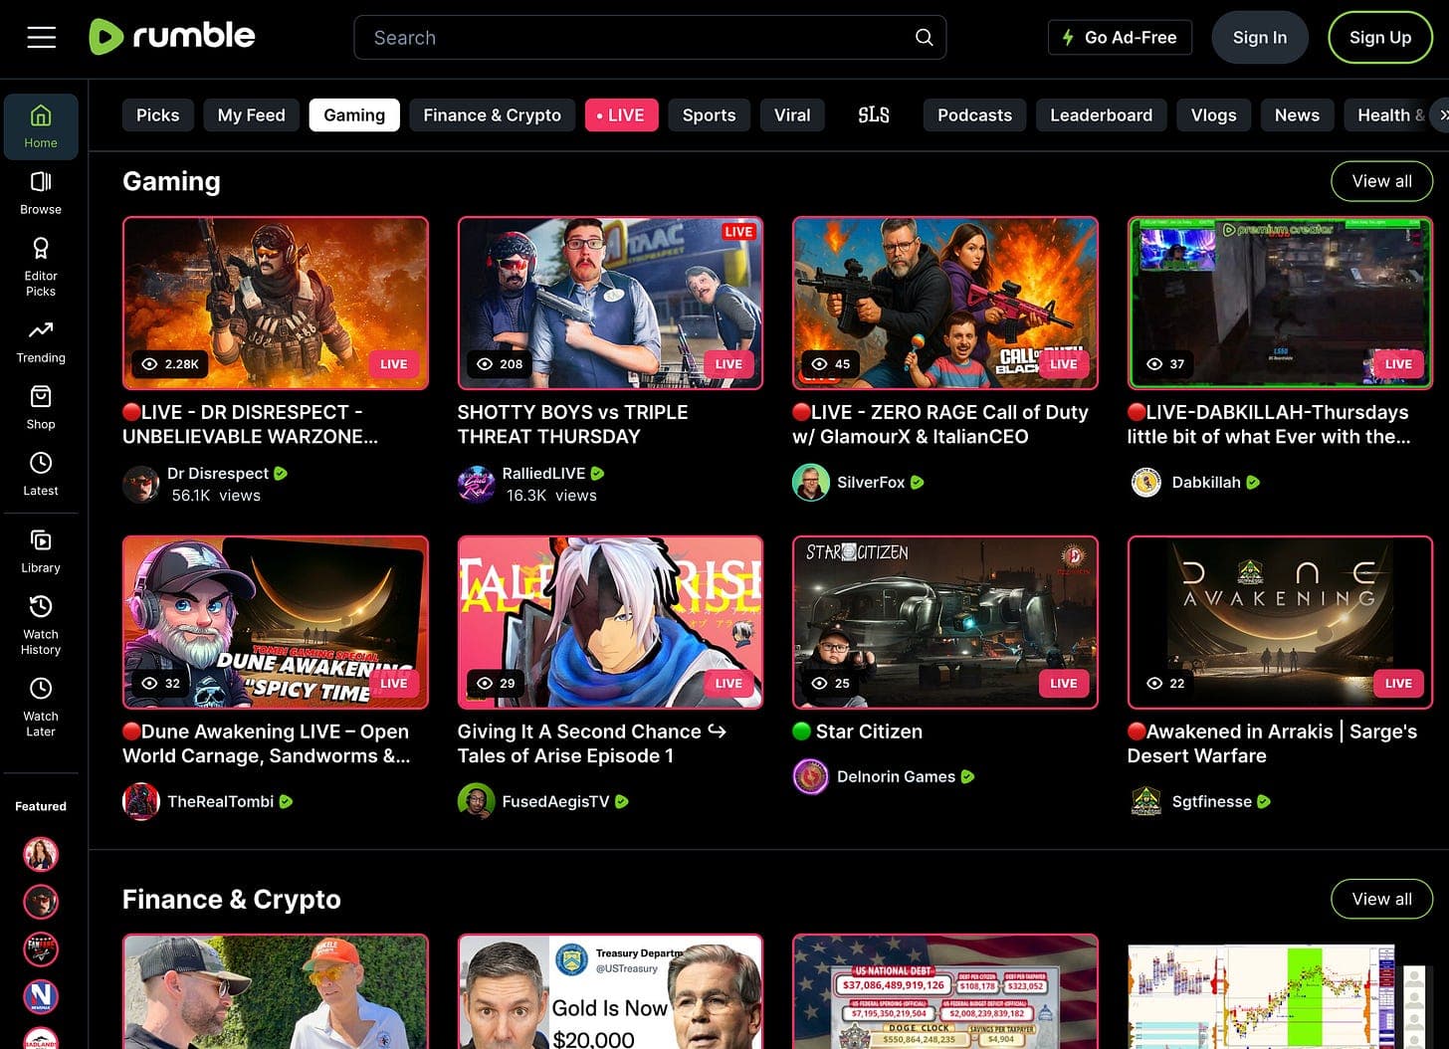Open the Shotty Boys stream thumbnail
Image resolution: width=1449 pixels, height=1049 pixels.
click(610, 303)
